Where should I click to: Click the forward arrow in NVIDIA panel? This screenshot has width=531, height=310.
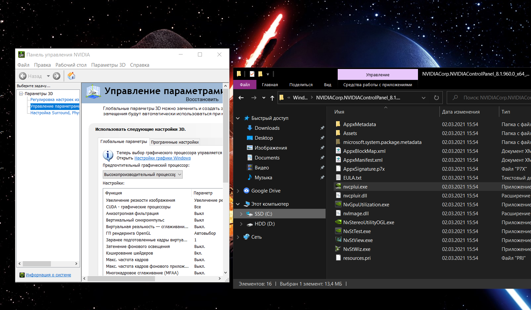[x=57, y=76]
